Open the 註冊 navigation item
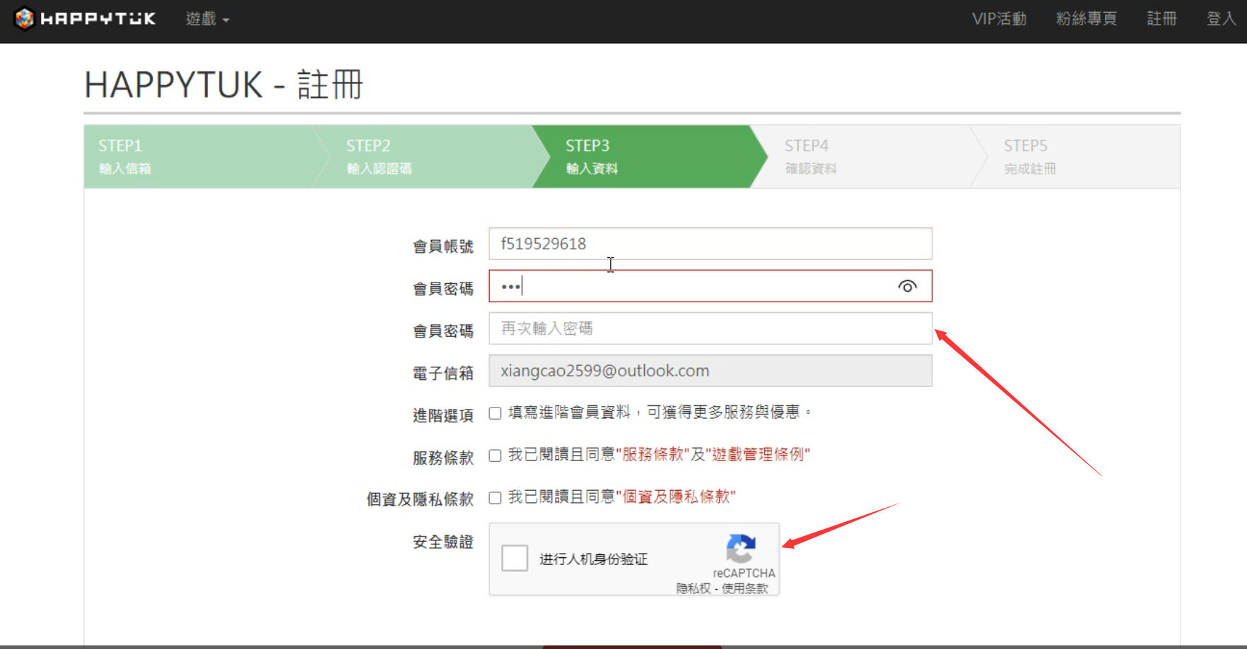This screenshot has width=1247, height=649. (1161, 19)
